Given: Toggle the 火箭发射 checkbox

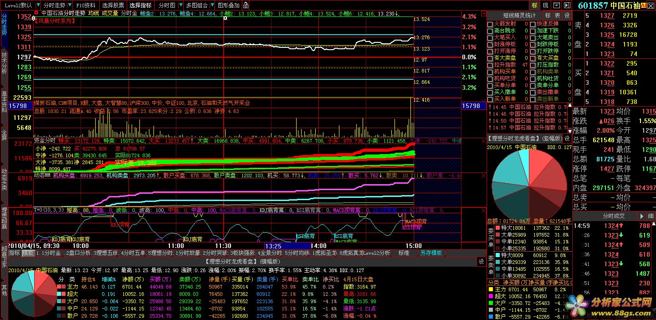Looking at the screenshot, I should (x=490, y=24).
